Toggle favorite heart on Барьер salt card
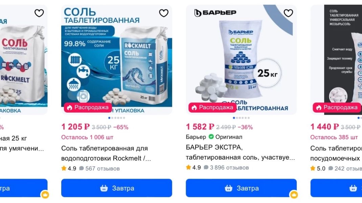Screen dimensions: 362x203 pos(288,13)
